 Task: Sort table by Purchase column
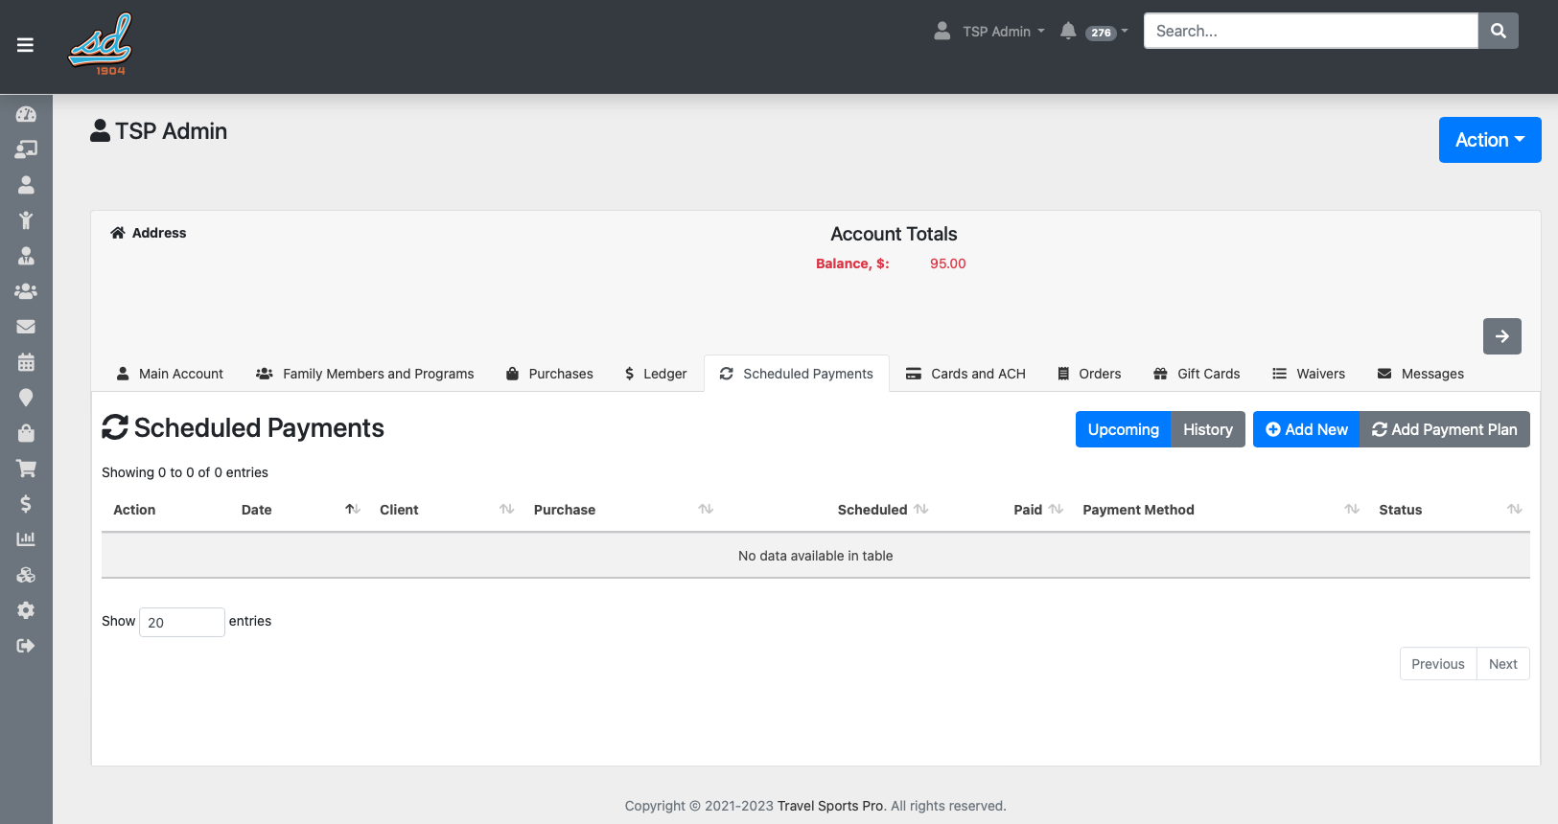(x=621, y=510)
